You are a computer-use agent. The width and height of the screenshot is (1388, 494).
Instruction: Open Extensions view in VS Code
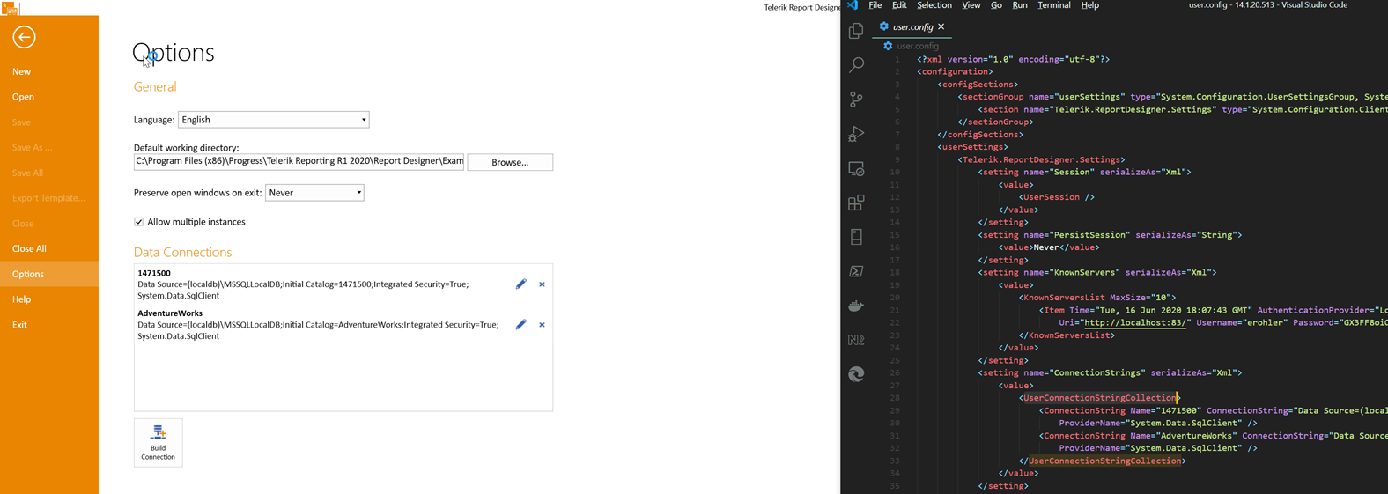[856, 203]
